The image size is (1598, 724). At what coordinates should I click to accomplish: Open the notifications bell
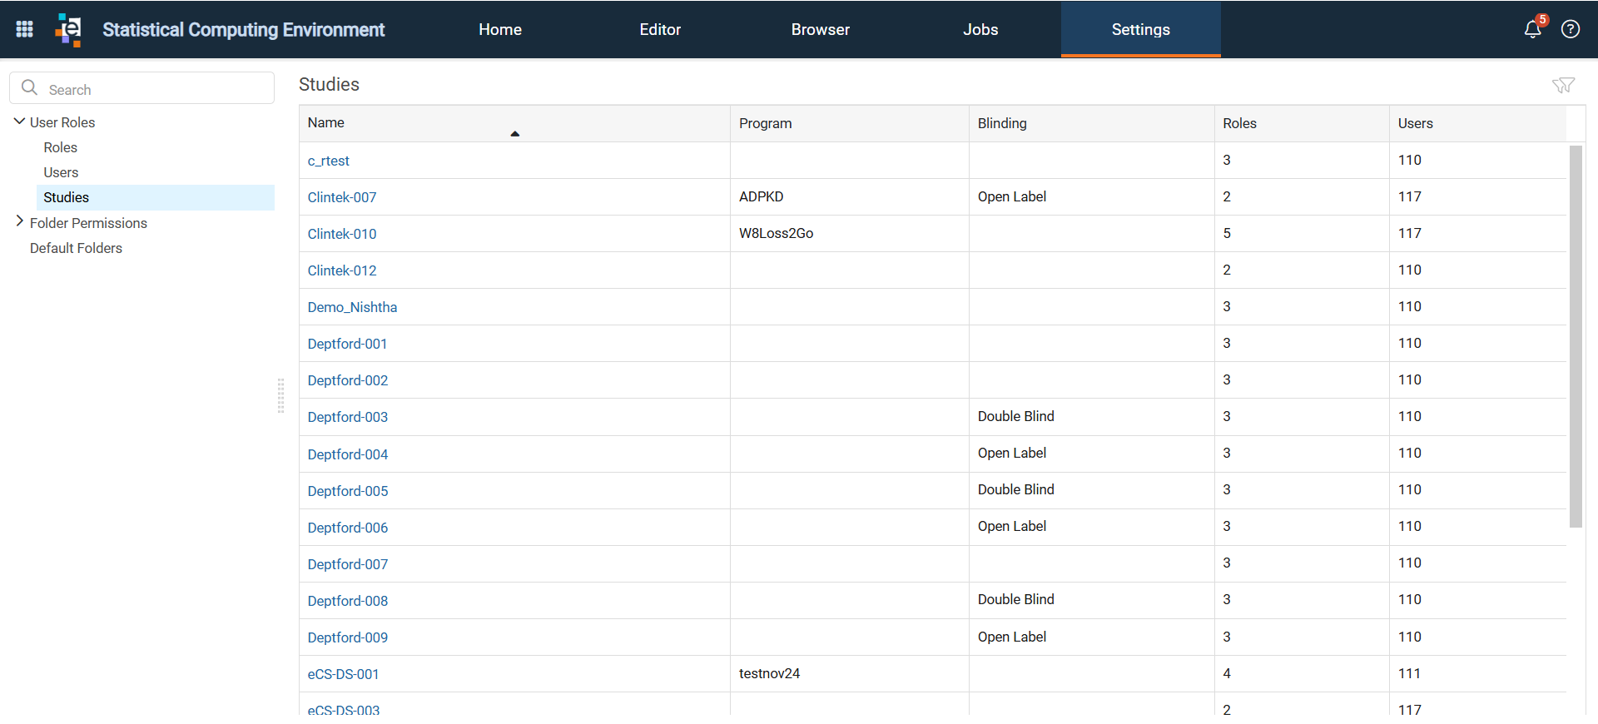tap(1532, 29)
